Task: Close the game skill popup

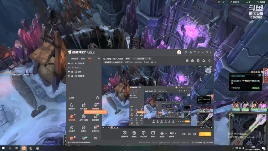Action: 260,75
